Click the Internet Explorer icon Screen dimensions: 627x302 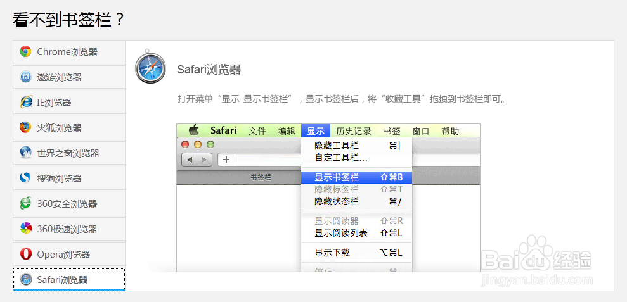coord(25,103)
